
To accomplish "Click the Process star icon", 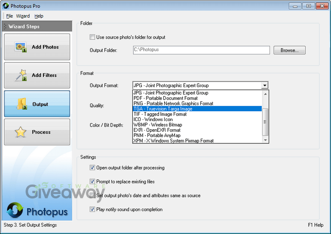I will (21, 132).
